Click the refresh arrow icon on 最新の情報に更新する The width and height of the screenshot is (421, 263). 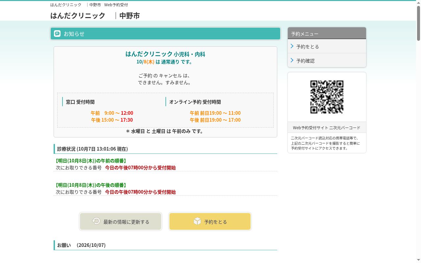(x=96, y=221)
